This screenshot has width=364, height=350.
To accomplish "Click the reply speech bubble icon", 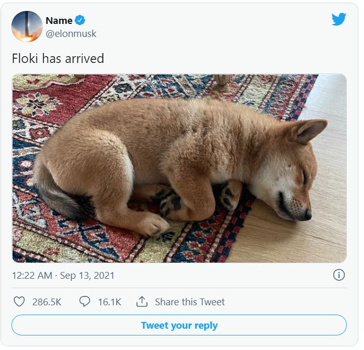I will point(84,302).
